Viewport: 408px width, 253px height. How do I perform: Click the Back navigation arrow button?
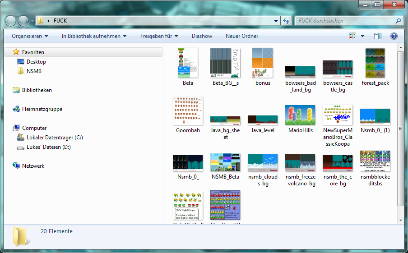click(10, 21)
